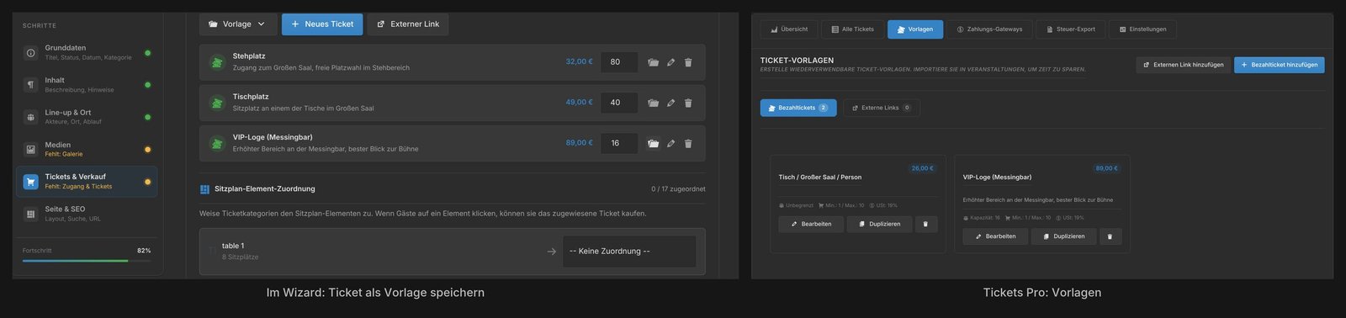Screen dimensions: 1346x318
Task: Open the Medien step
Action: (x=87, y=149)
